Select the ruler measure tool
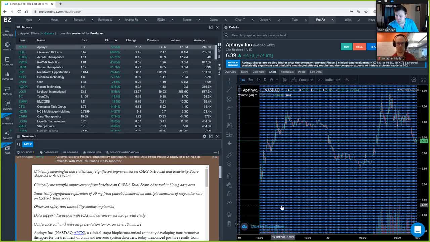 [x=229, y=155]
